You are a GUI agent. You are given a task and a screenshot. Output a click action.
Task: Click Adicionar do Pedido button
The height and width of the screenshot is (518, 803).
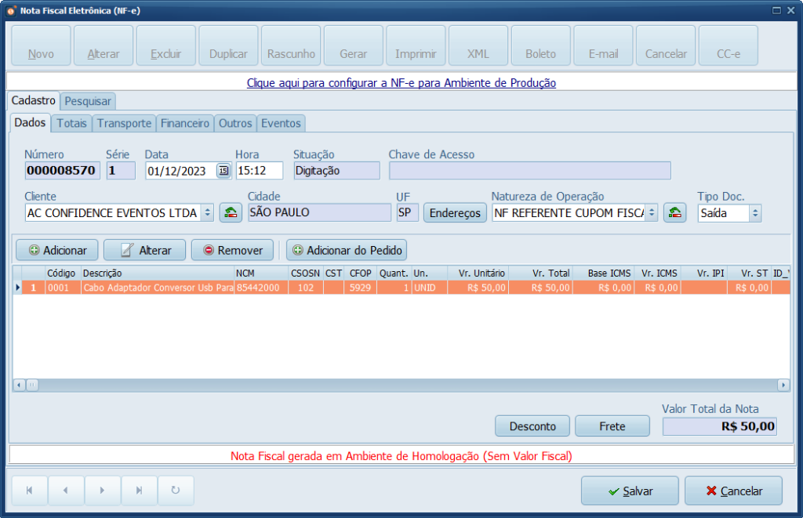click(347, 250)
